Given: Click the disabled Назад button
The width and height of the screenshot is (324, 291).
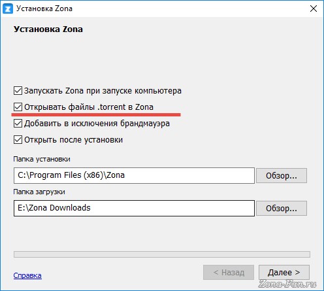Looking at the screenshot, I should [229, 272].
